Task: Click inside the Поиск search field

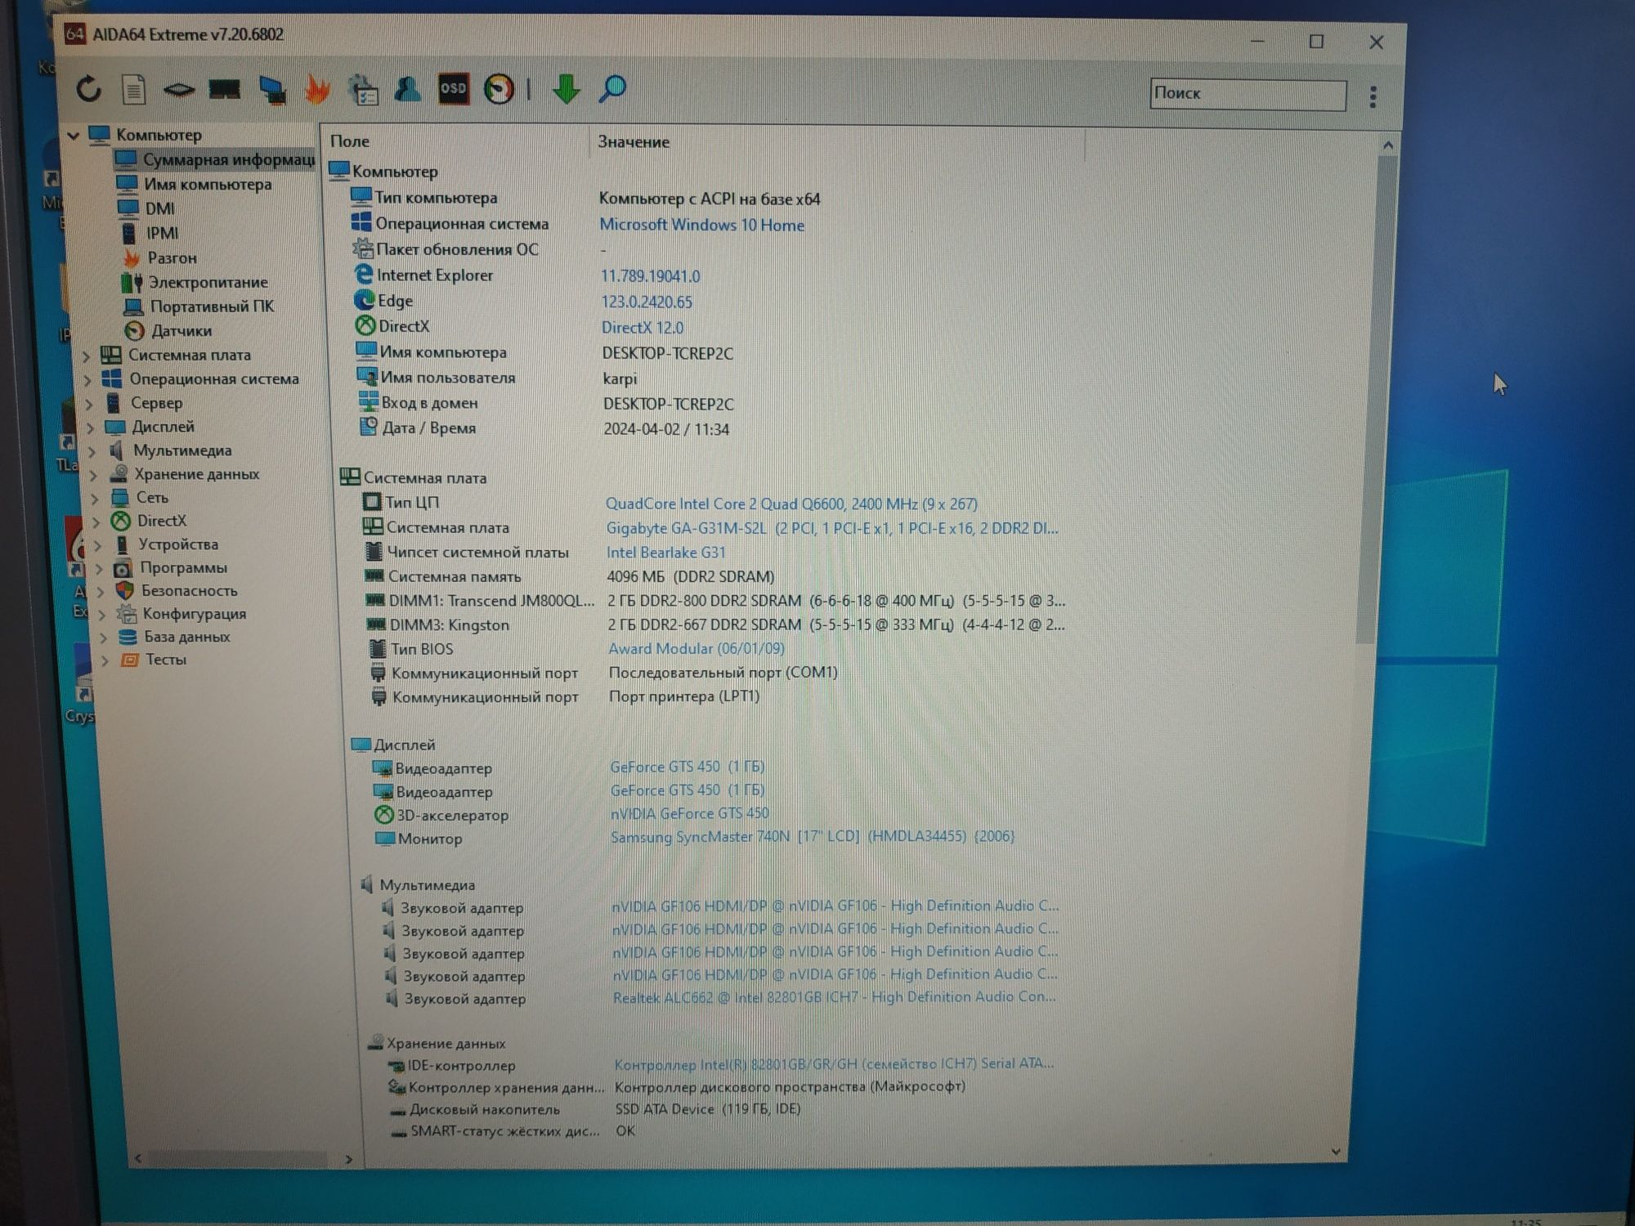Action: [x=1248, y=94]
